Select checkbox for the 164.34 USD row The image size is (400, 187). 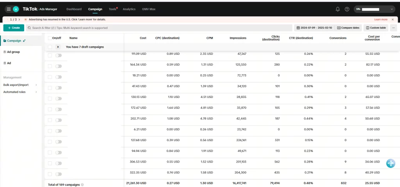pyautogui.click(x=50, y=66)
